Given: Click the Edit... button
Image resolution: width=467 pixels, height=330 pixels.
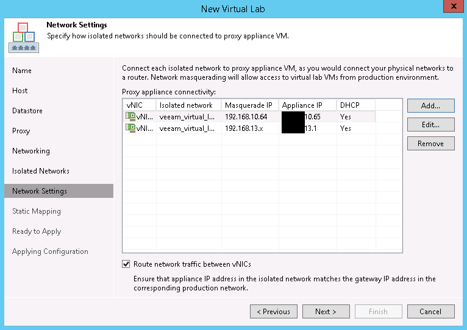Looking at the screenshot, I should click(x=430, y=124).
